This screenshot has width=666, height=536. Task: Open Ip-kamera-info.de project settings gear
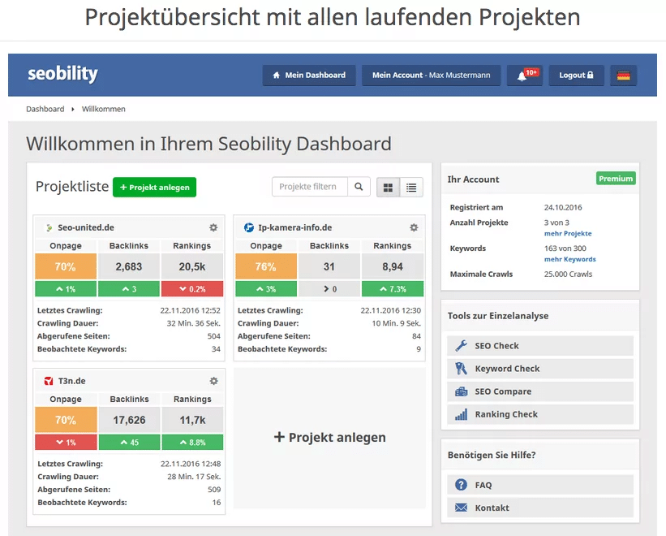click(x=414, y=227)
